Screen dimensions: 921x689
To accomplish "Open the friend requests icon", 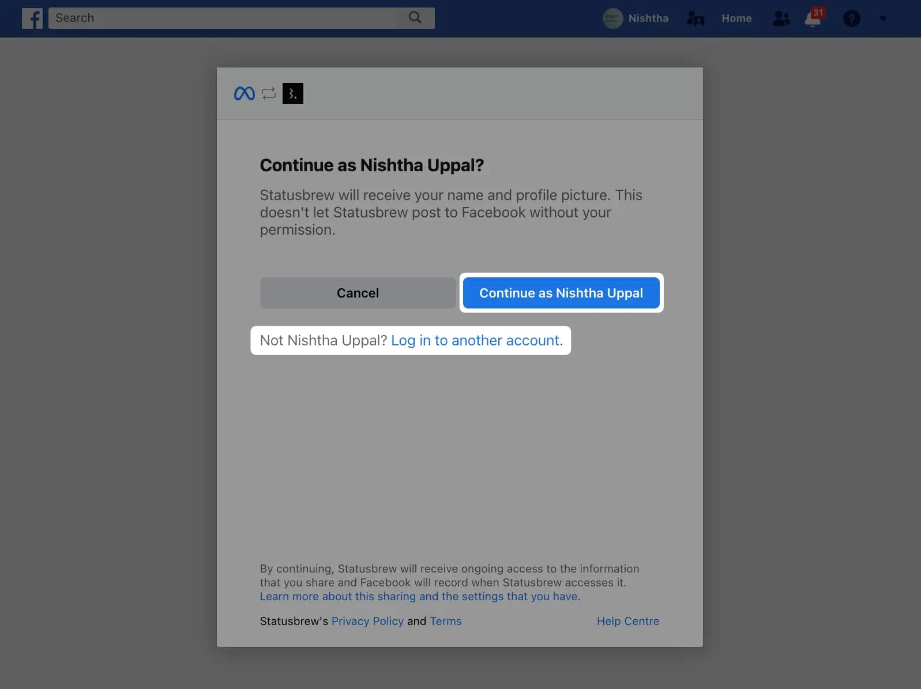I will point(781,18).
